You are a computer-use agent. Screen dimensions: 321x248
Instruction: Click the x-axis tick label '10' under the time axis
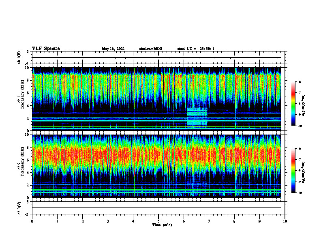[x=285, y=221]
